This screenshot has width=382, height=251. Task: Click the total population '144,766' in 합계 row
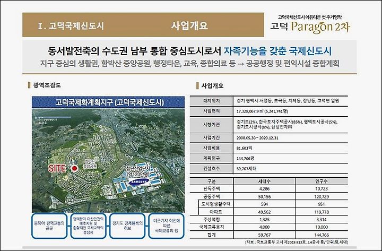pos(322,235)
